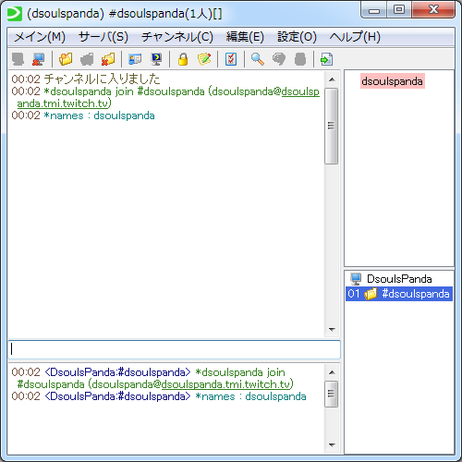Open the チャンネル(C) menu
Screen dimensions: 462x462
177,37
